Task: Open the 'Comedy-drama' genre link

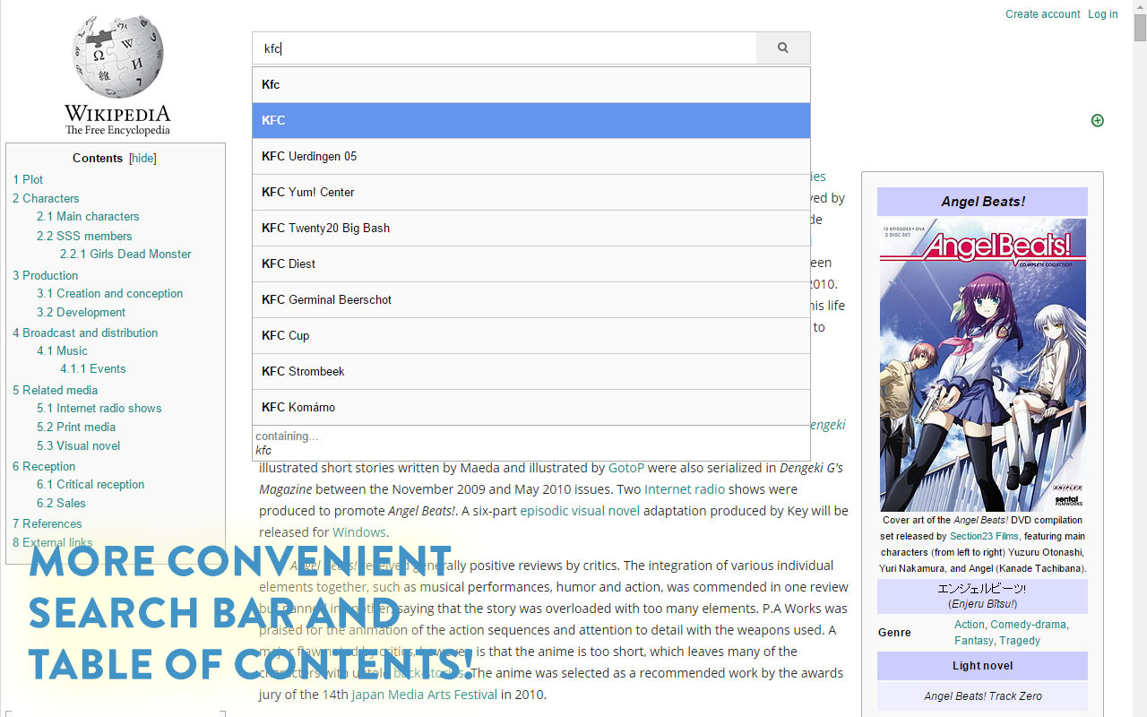Action: [x=1028, y=624]
